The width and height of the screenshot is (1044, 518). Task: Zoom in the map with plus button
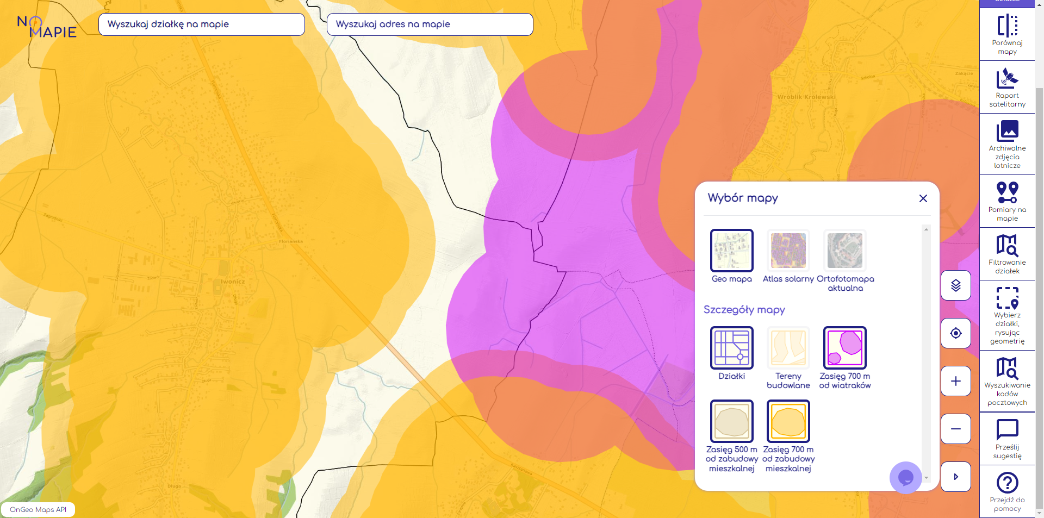[955, 381]
